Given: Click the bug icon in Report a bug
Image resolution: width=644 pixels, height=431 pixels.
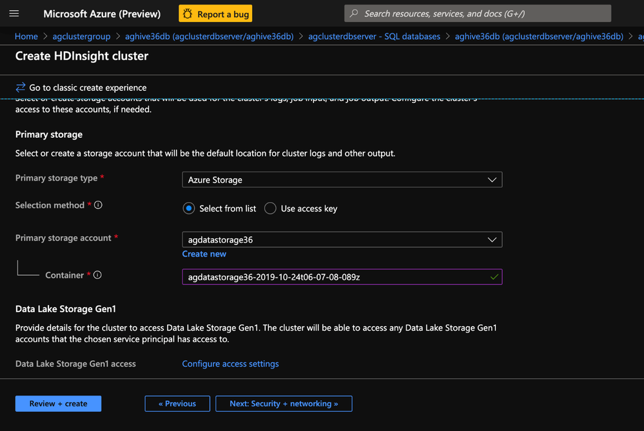Looking at the screenshot, I should pos(188,14).
